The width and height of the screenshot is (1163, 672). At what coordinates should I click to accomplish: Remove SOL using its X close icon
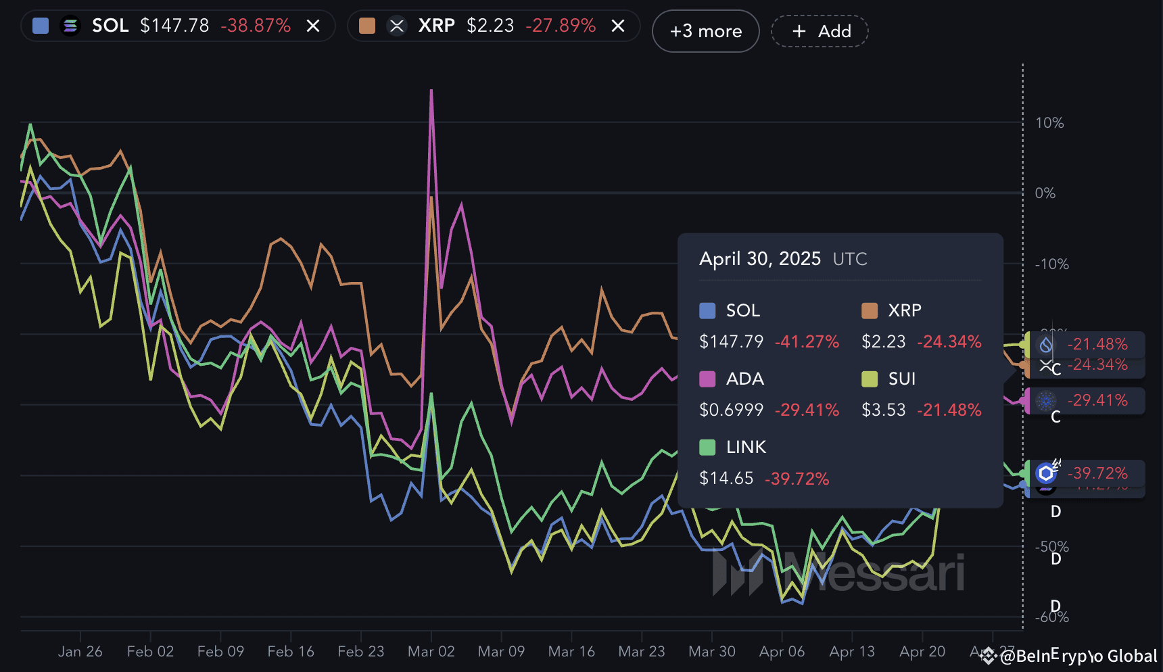click(x=313, y=26)
